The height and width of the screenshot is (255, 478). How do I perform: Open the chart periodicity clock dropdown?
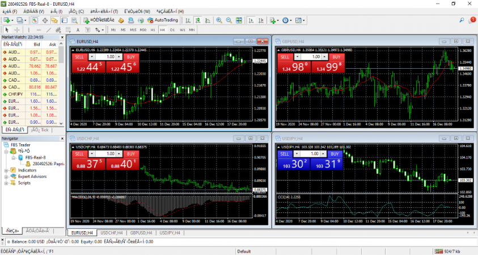click(x=286, y=20)
